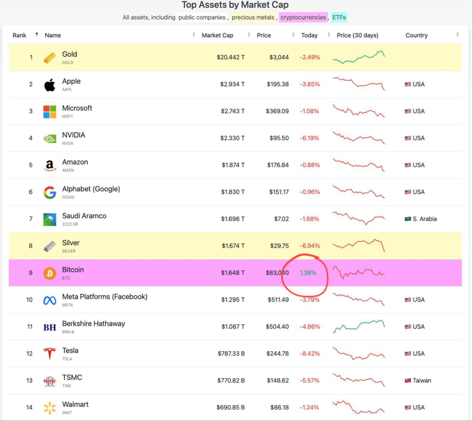Click Berkshire Hathaway's 30-day price chart
This screenshot has width=473, height=421.
[x=359, y=327]
